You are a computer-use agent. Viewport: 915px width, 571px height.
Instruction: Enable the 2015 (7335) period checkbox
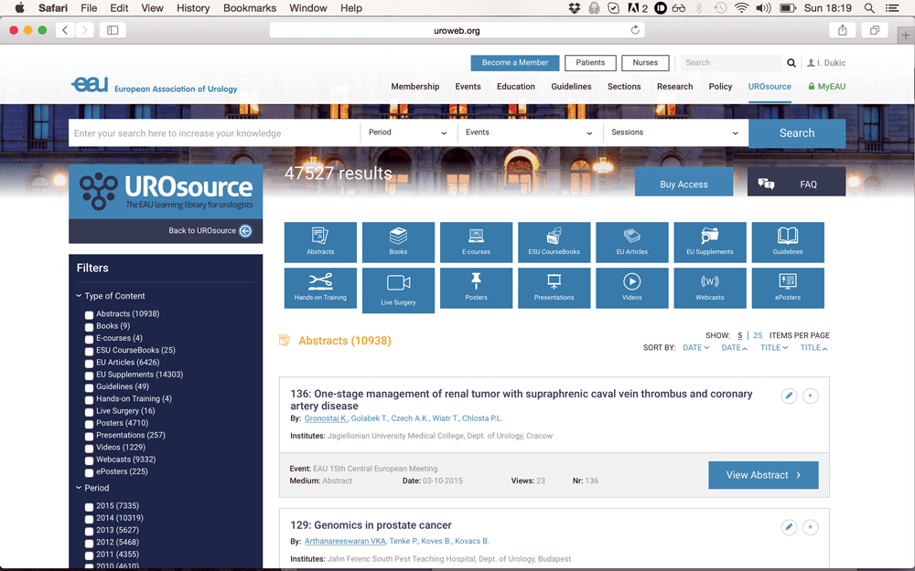coord(90,507)
